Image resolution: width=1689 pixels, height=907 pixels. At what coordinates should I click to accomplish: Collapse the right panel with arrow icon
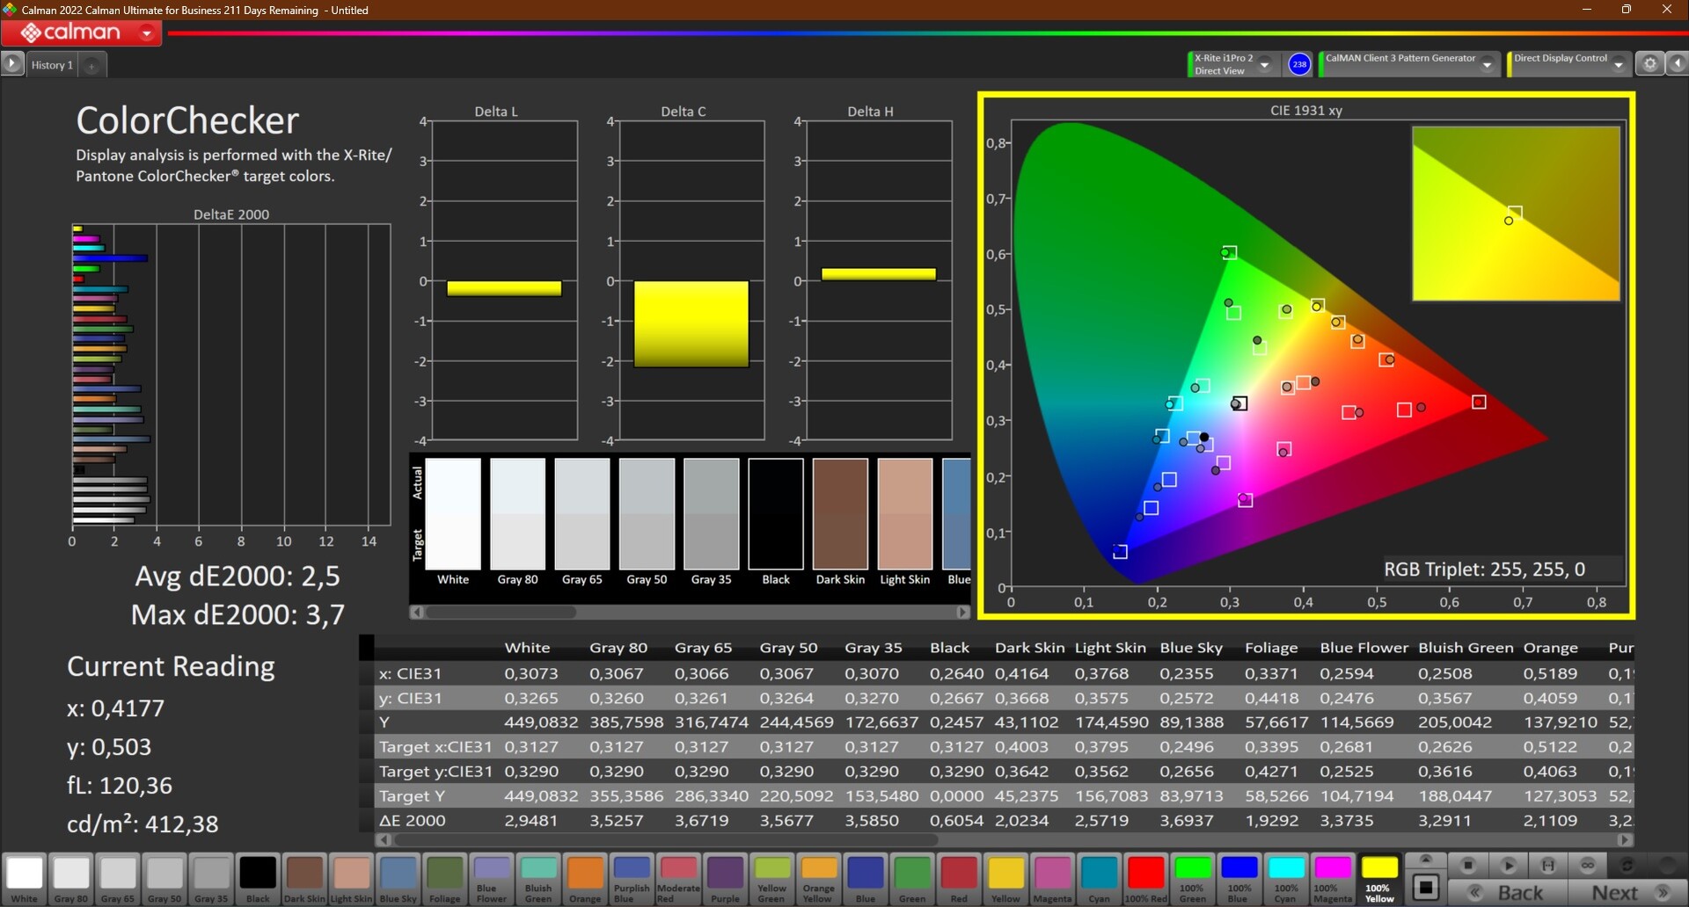(1678, 64)
